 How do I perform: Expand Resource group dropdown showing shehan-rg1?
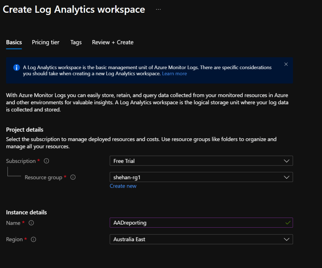(201, 177)
